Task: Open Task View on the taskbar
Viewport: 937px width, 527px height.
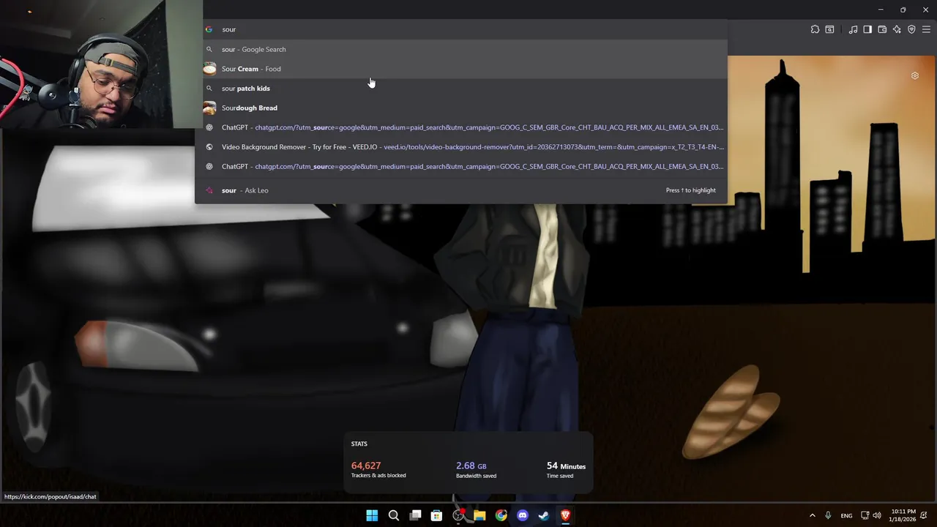Action: click(x=415, y=515)
